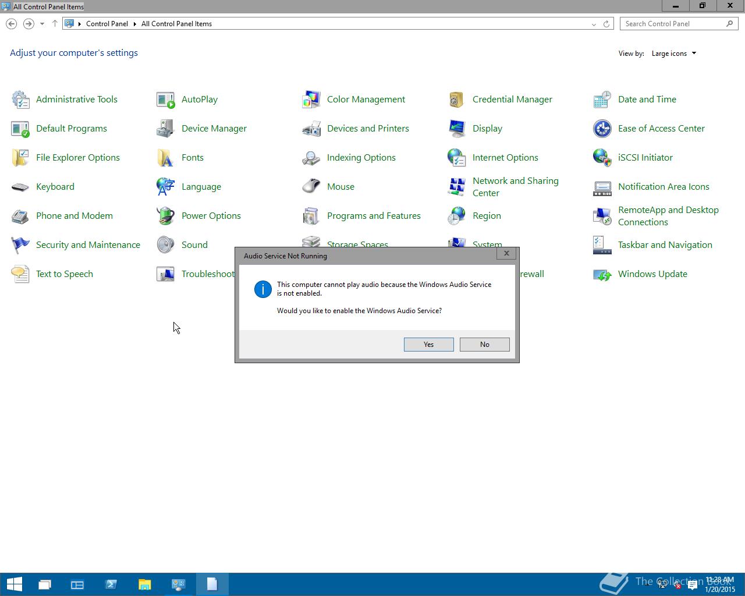Open the Credential Manager icon
Image resolution: width=745 pixels, height=596 pixels.
tap(457, 100)
